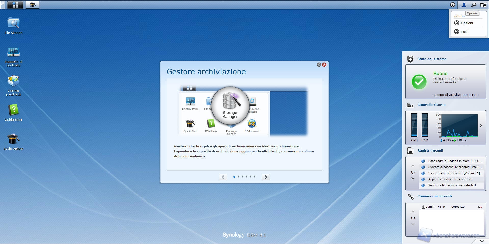Launch Avvio veloce wizard icon
The width and height of the screenshot is (489, 244).
[x=13, y=139]
